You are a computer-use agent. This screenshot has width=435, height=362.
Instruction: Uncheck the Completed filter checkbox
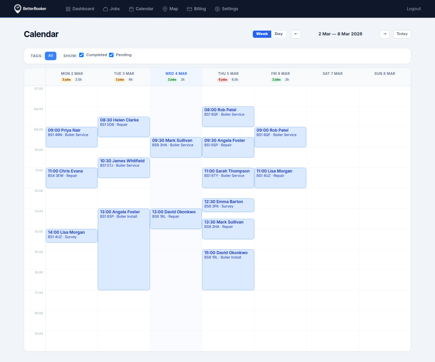pyautogui.click(x=81, y=55)
